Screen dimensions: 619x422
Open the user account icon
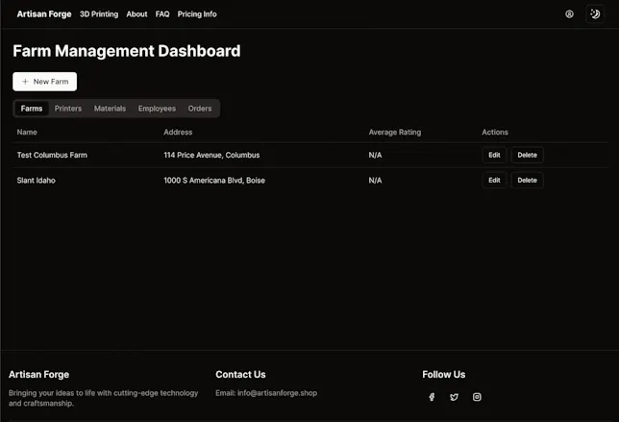(x=569, y=14)
